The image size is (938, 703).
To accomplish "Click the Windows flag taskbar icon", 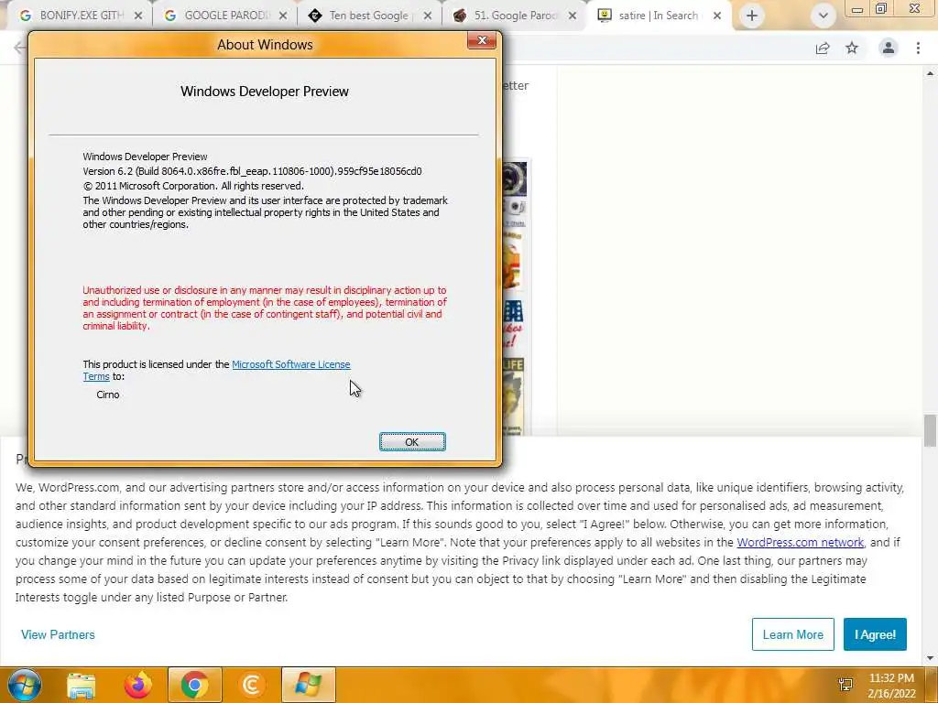I will click(308, 685).
